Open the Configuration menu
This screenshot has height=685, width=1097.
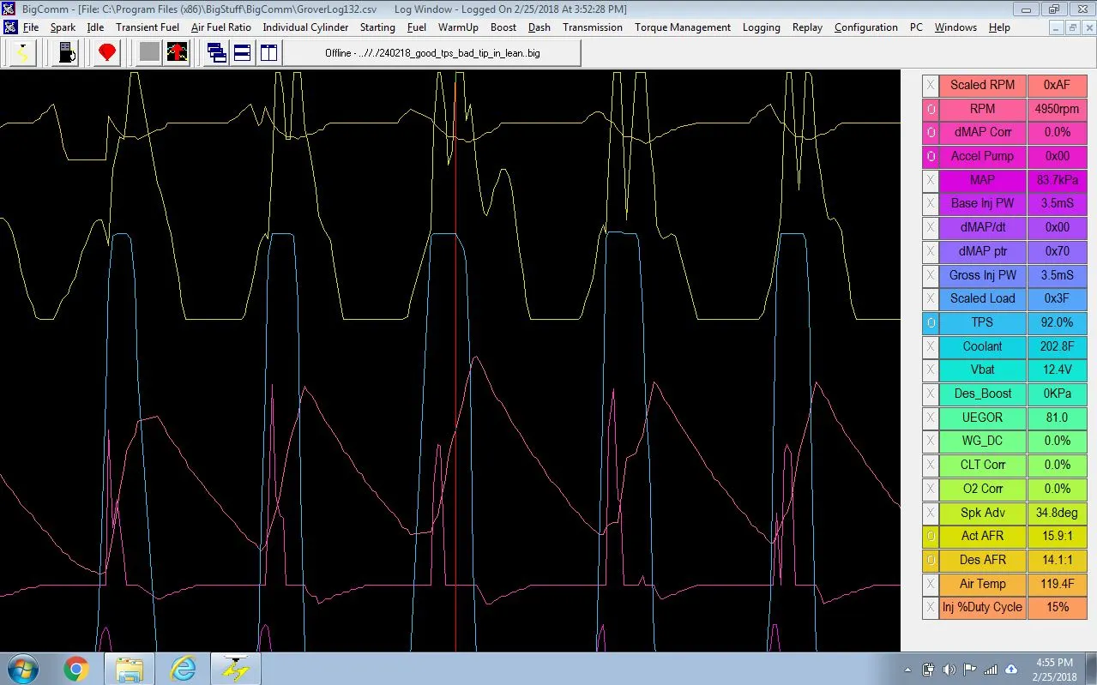coord(866,27)
